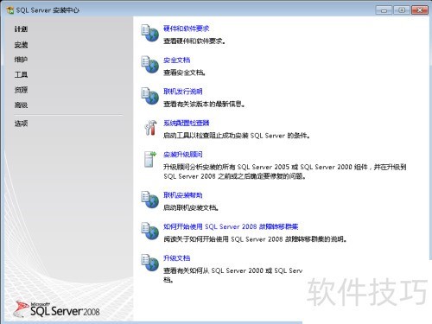Open the 联机发行说明 link

coord(183,92)
